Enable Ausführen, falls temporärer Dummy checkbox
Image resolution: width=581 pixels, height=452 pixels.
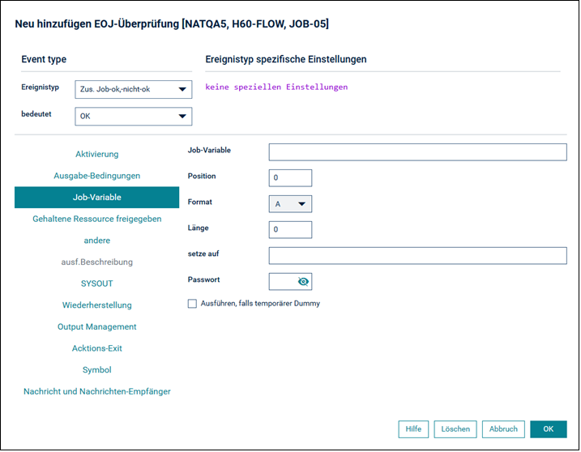192,304
